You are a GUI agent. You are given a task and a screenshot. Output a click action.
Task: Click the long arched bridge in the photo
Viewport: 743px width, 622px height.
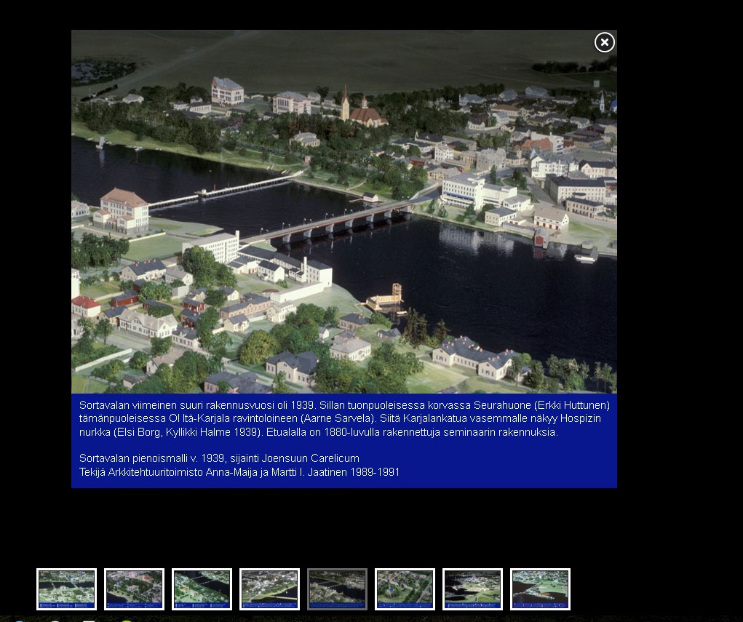[x=335, y=222]
